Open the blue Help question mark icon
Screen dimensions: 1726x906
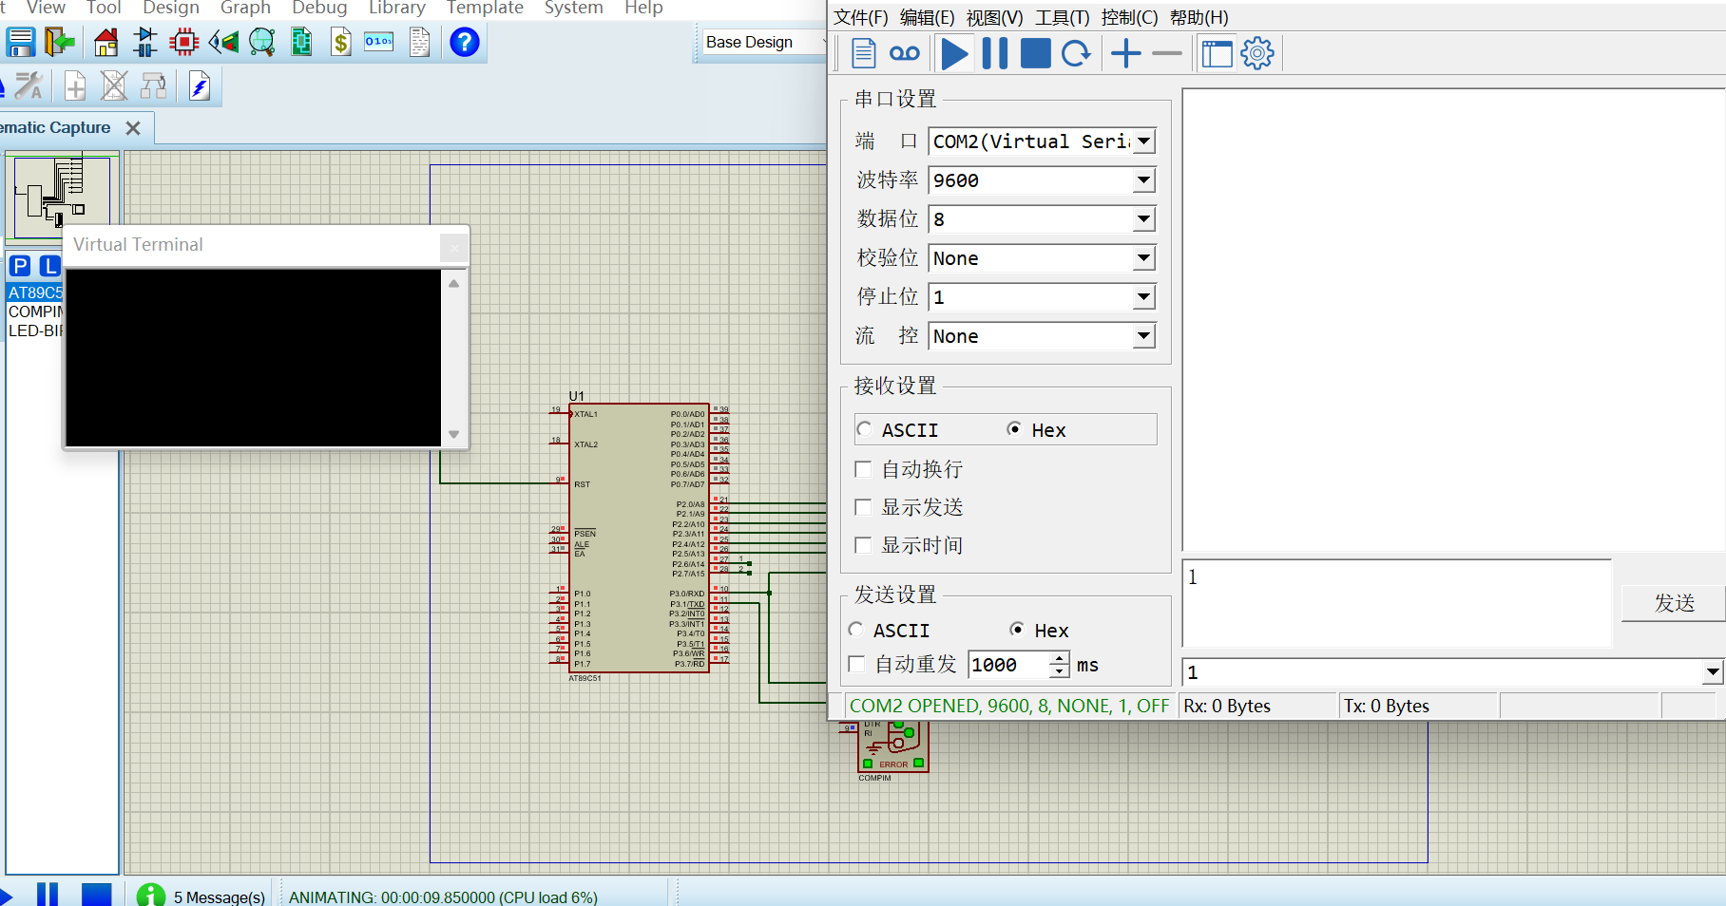point(464,42)
